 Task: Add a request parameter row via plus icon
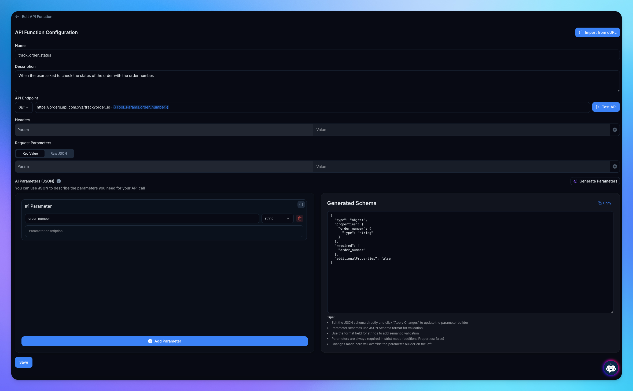[x=615, y=166]
